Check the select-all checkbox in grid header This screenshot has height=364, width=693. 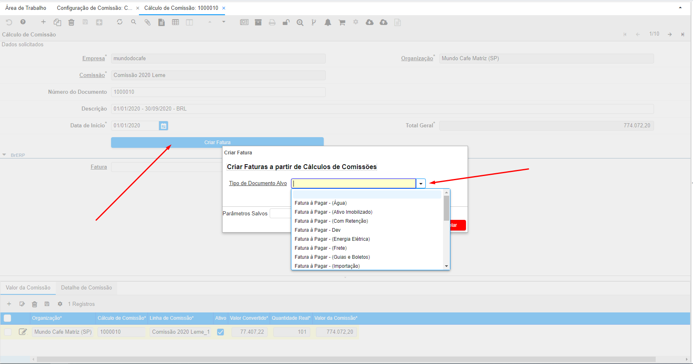pyautogui.click(x=7, y=318)
